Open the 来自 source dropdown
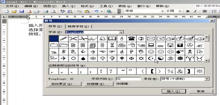Image resolution: width=220 pixels, height=105 pixels. 207,79
